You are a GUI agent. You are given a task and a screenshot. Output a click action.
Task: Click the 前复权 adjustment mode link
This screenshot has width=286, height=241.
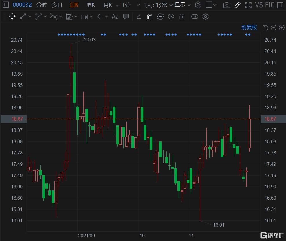[249, 27]
